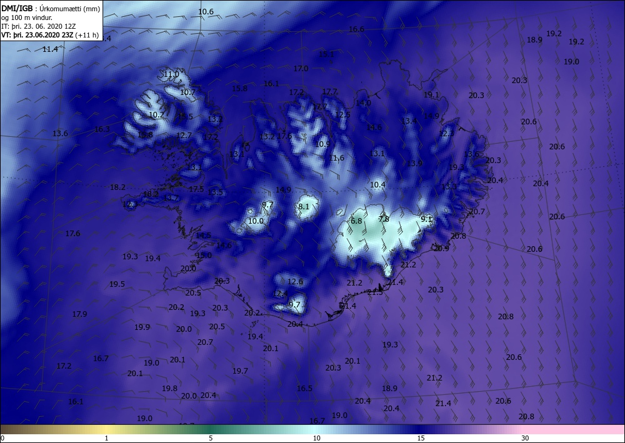Click the 11.6 value on the map
625x443 pixels.
tap(336, 157)
